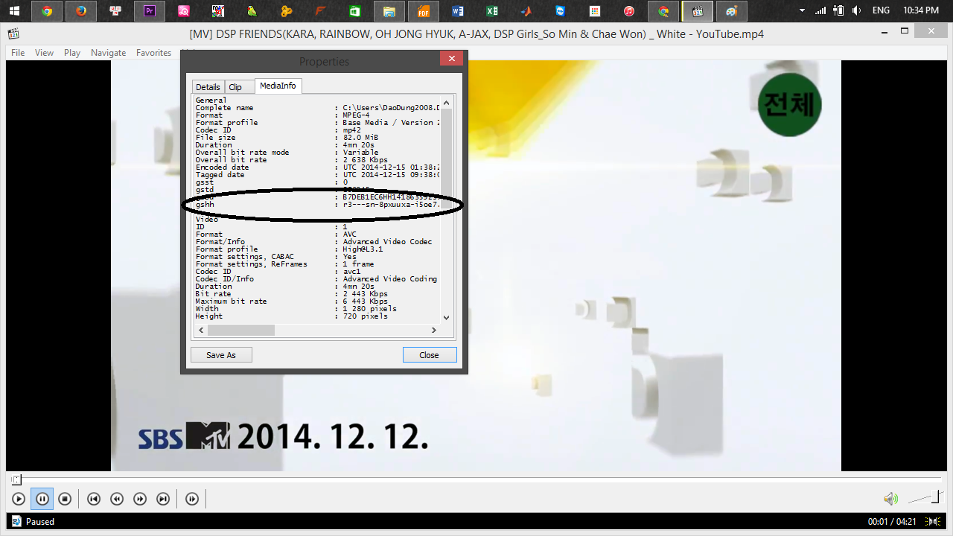This screenshot has width=953, height=536.
Task: Click the fast-forward (increase speed) icon
Action: pos(140,499)
